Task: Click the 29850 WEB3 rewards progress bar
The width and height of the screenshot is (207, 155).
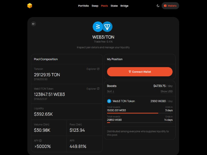Action: pyautogui.click(x=140, y=123)
